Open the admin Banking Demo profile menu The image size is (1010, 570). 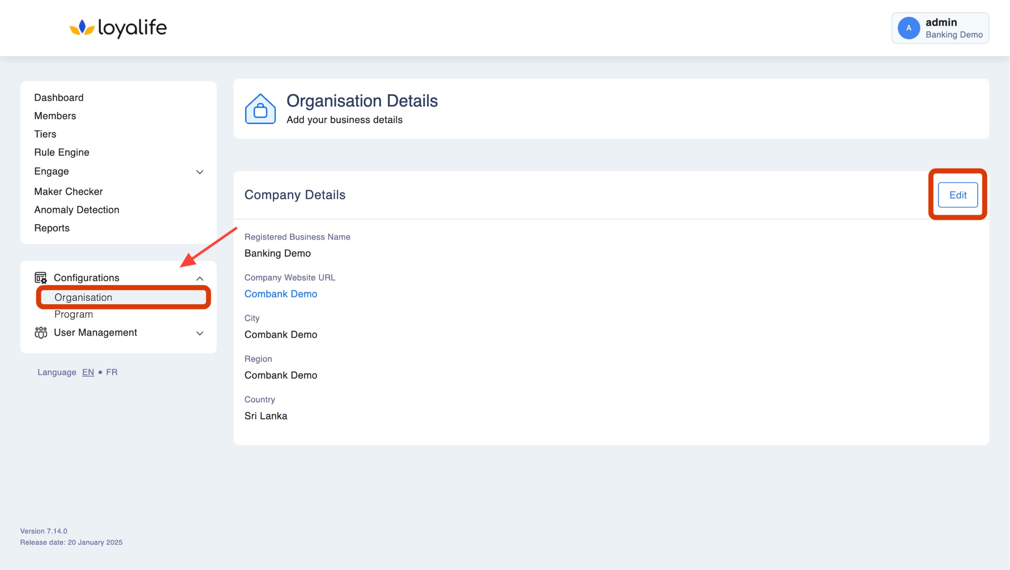pyautogui.click(x=954, y=28)
